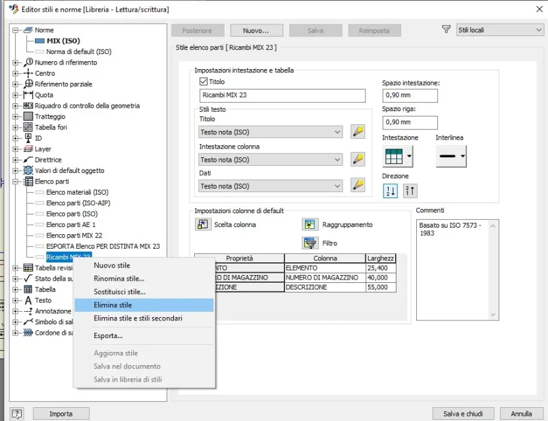This screenshot has height=421, width=548.
Task: Click the Valori di default oggetto globe icon
Action: click(28, 171)
